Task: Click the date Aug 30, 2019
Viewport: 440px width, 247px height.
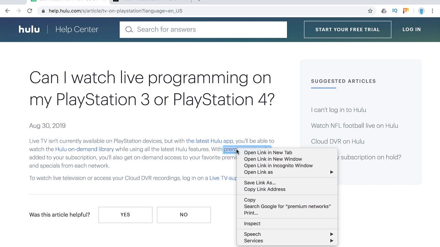Action: [47, 126]
